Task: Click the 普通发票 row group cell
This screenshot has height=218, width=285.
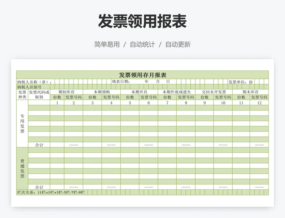Action: [22, 169]
